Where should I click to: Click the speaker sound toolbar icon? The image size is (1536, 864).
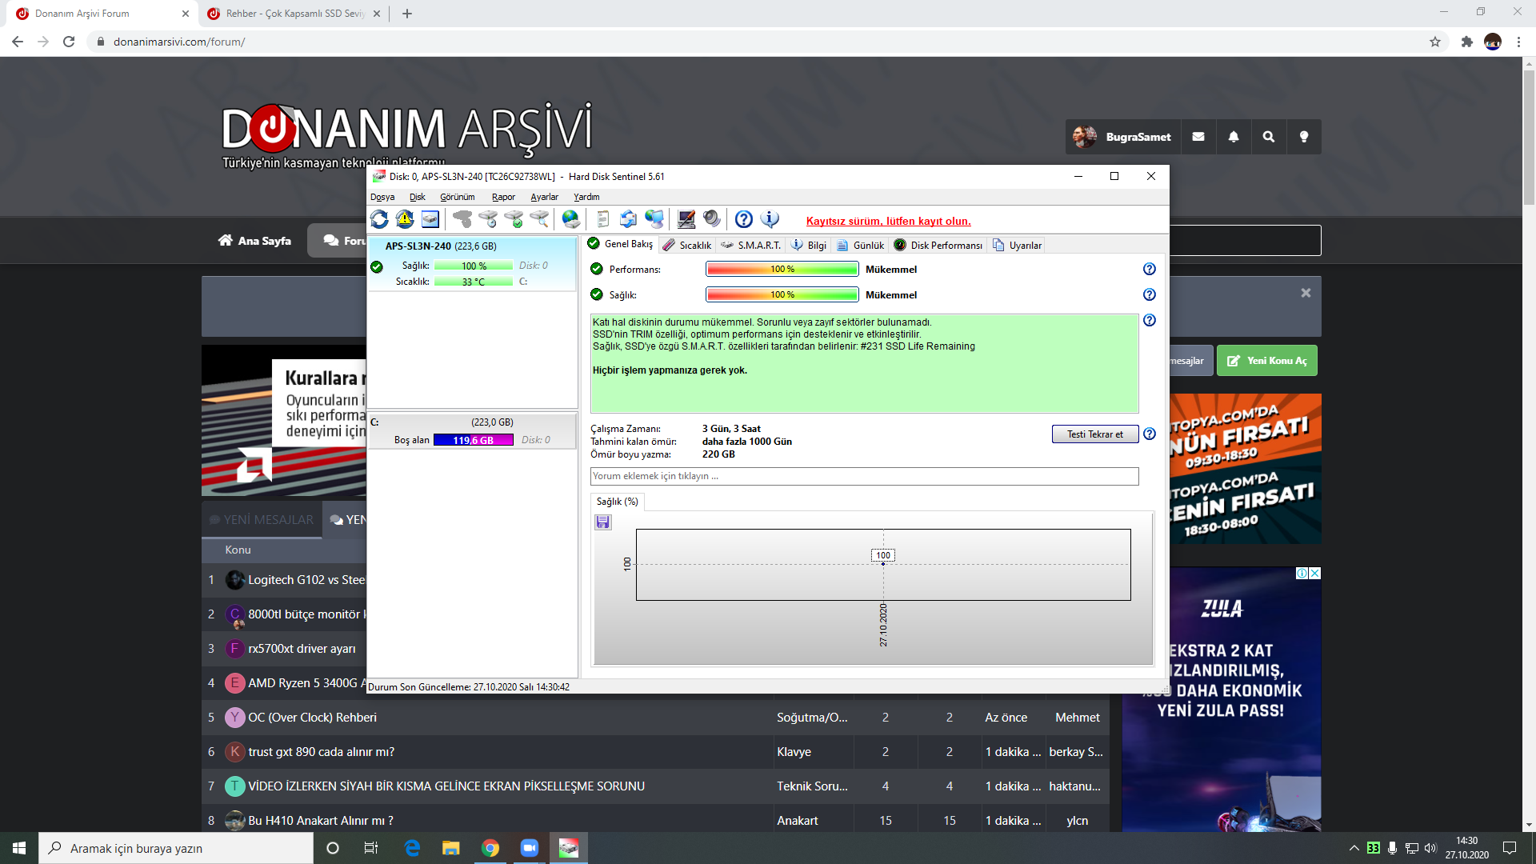[712, 219]
